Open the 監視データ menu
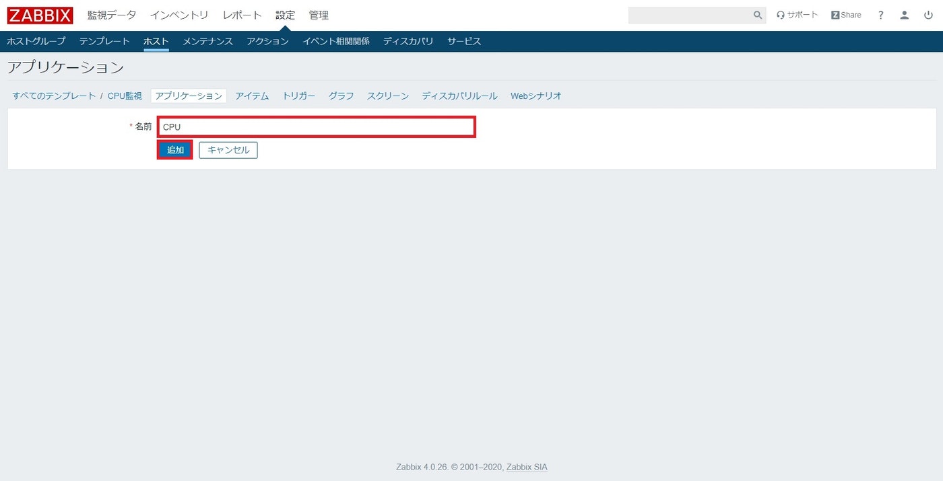943x481 pixels. click(x=111, y=14)
